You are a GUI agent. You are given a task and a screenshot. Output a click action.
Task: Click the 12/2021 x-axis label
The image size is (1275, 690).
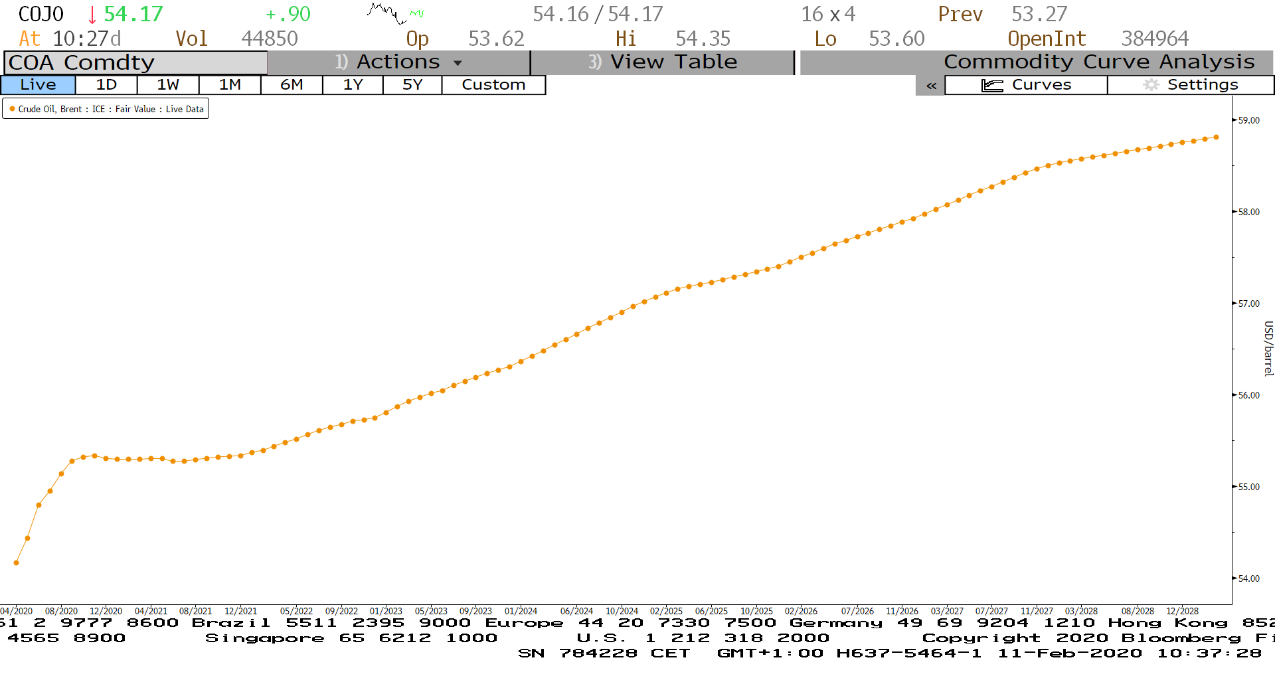(x=240, y=611)
